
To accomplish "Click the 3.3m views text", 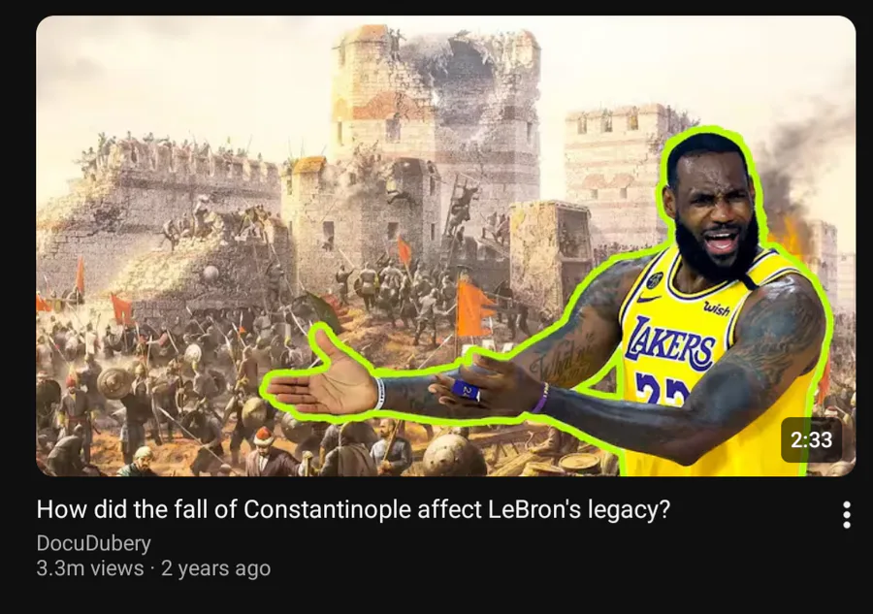I will pos(89,568).
